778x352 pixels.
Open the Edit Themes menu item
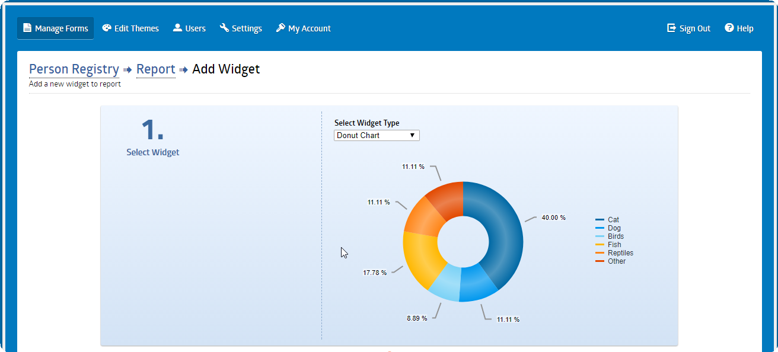tap(136, 28)
